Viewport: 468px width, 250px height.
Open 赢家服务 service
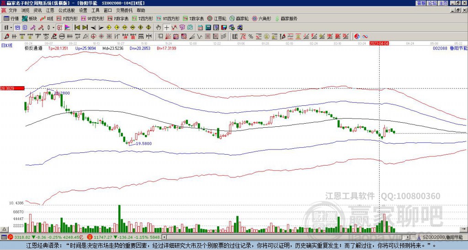point(286,18)
